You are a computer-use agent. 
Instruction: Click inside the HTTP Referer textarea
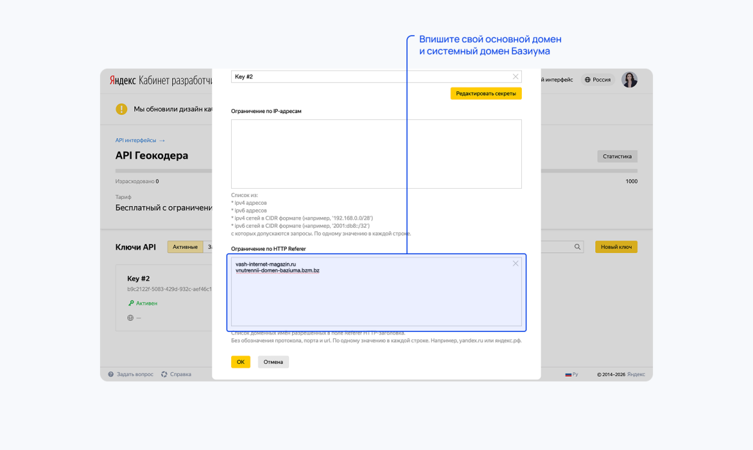(x=376, y=292)
